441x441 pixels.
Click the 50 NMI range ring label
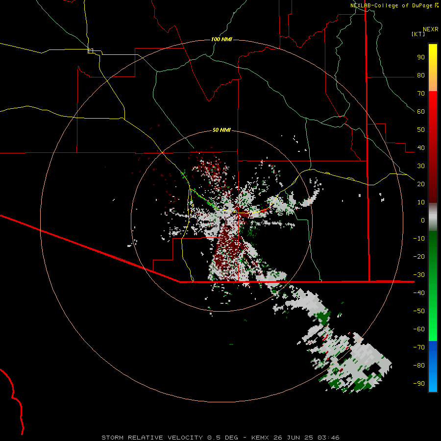pyautogui.click(x=221, y=130)
